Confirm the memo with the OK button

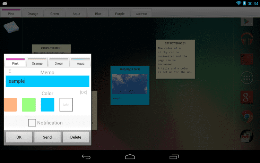[19, 137]
